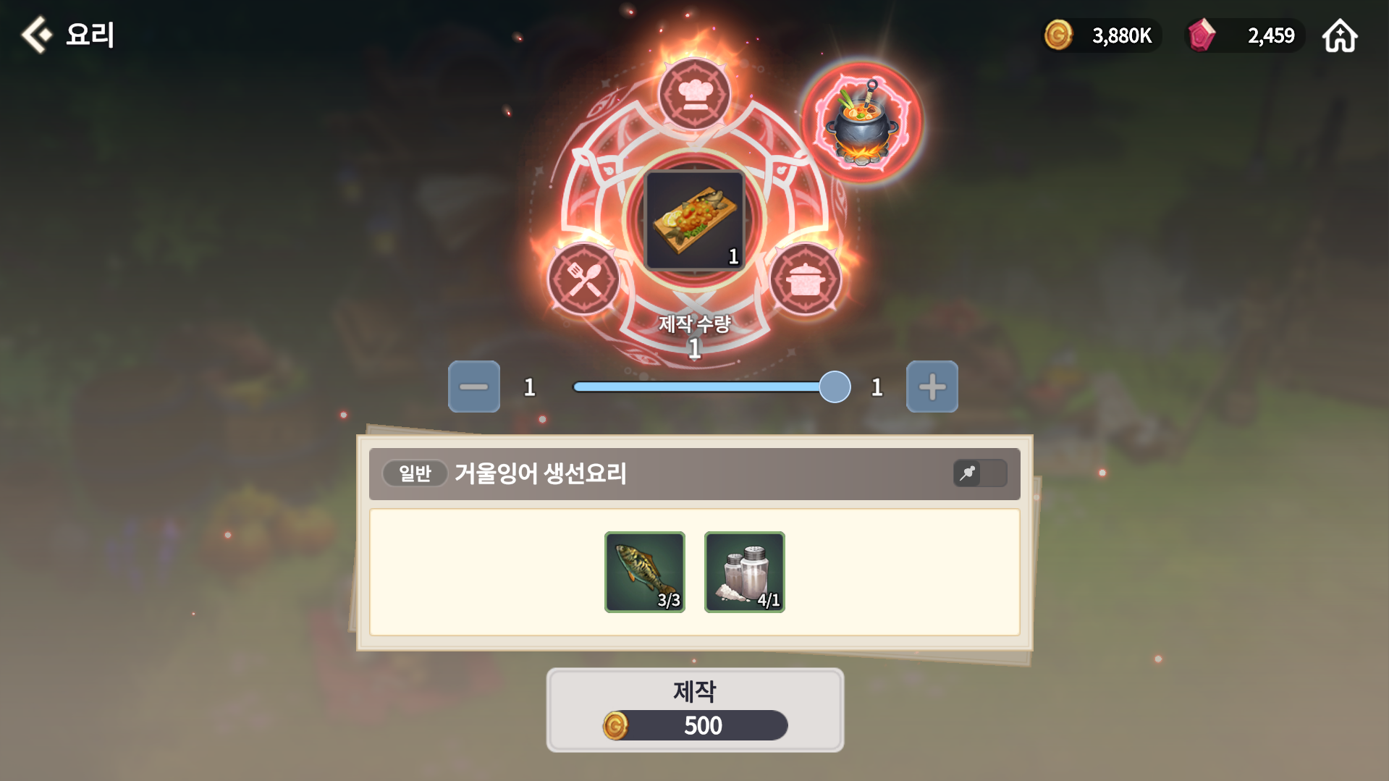Go back using the arrow icon
Image resolution: width=1389 pixels, height=781 pixels.
click(36, 35)
